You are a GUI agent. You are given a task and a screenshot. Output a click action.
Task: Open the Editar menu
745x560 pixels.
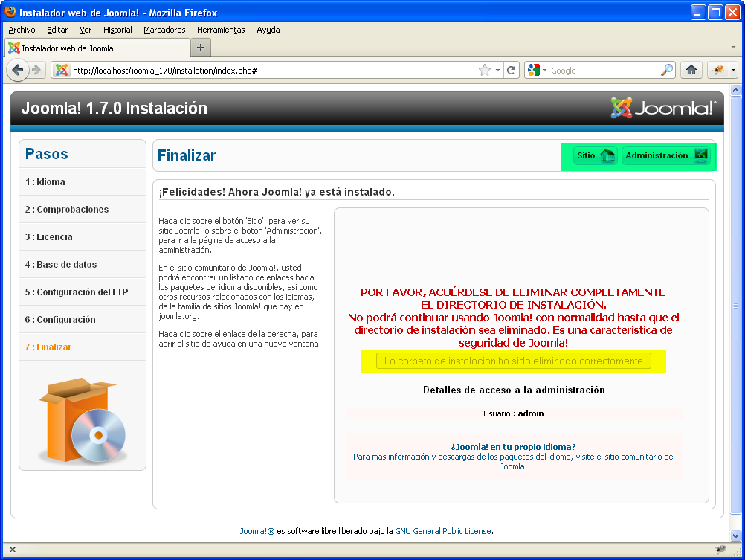(57, 30)
